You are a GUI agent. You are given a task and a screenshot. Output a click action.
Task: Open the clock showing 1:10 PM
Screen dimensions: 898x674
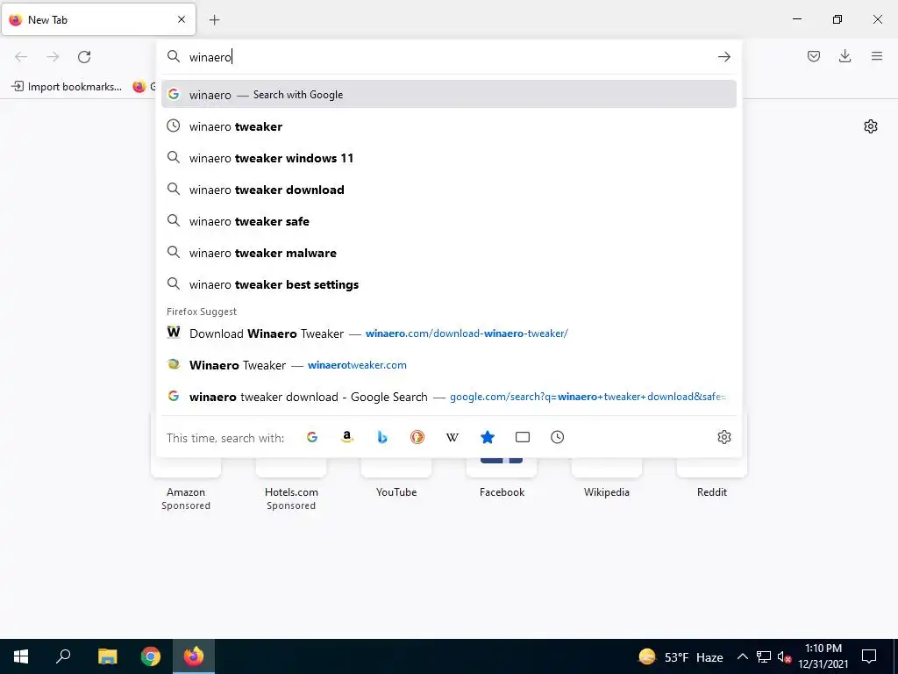(x=823, y=656)
